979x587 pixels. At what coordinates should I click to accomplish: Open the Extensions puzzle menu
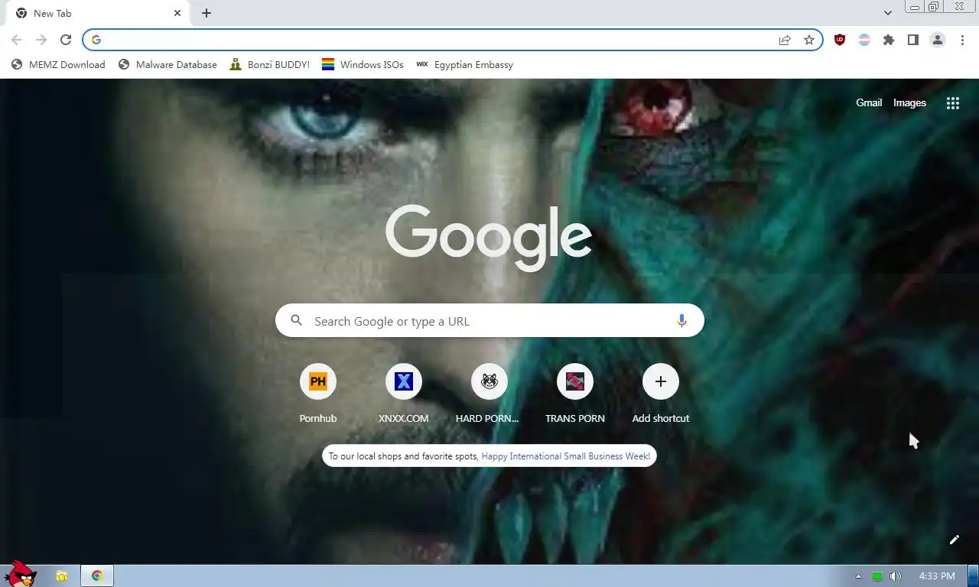click(x=889, y=40)
